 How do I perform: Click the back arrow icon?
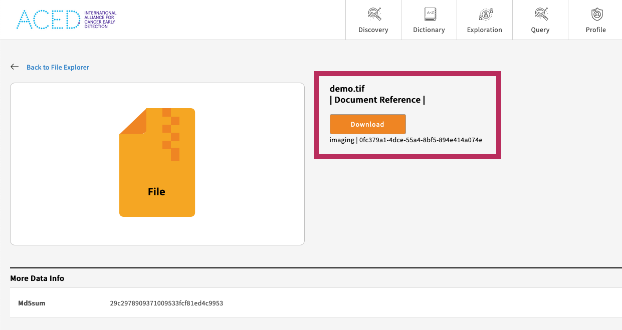(x=15, y=67)
